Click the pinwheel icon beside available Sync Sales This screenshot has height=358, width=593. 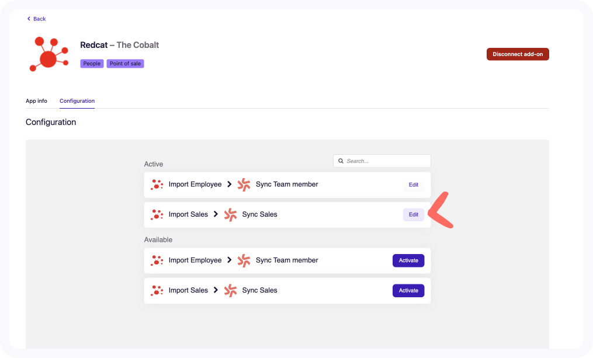230,290
